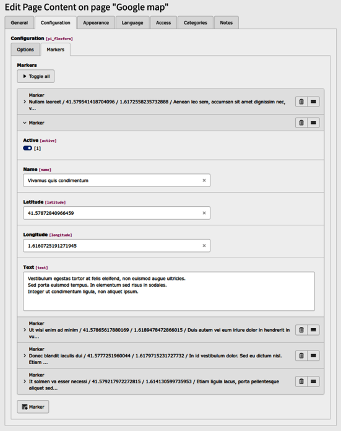Expand the Ut wisi enim ad minim marker
This screenshot has width=341, height=431.
(25, 330)
